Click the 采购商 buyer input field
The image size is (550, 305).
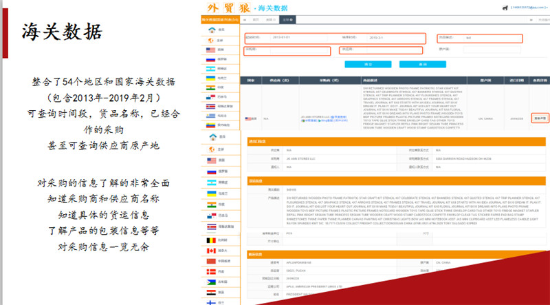tap(300, 50)
